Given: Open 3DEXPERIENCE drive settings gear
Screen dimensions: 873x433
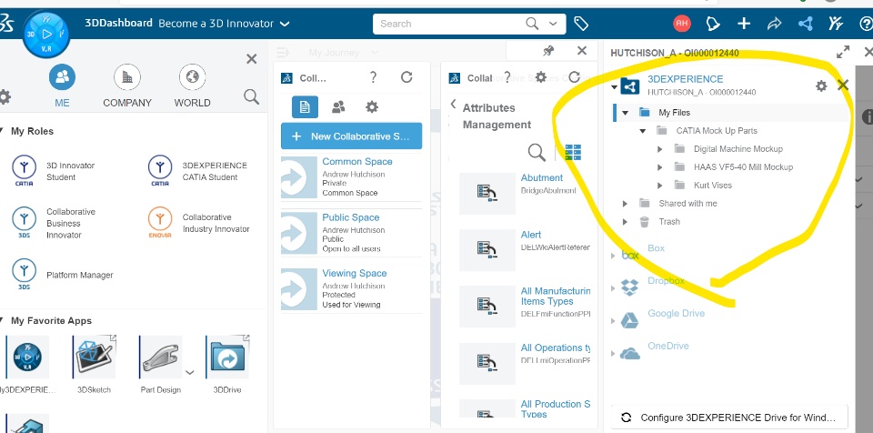Looking at the screenshot, I should [821, 86].
